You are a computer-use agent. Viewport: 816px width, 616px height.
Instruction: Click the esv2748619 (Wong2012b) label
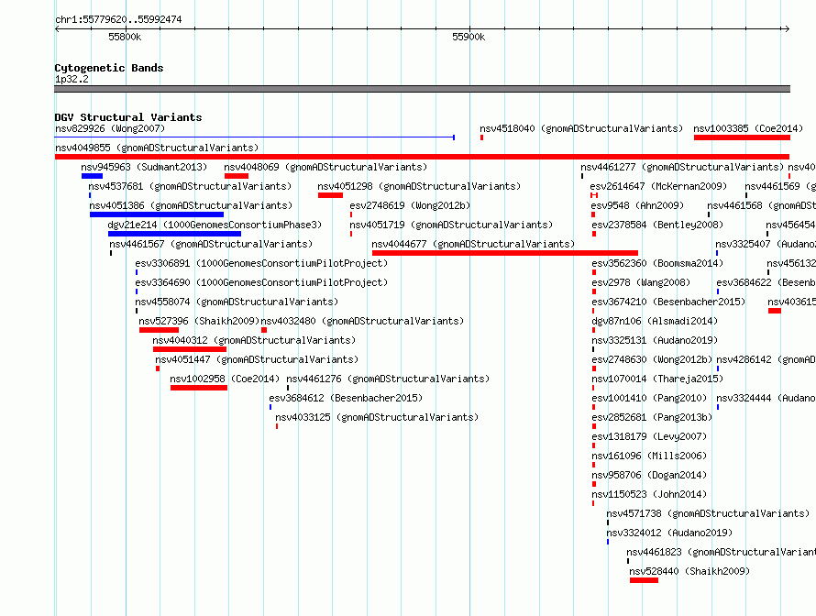(x=410, y=205)
